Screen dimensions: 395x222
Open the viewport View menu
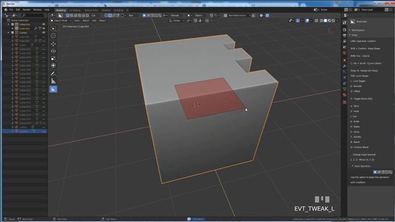77,20
